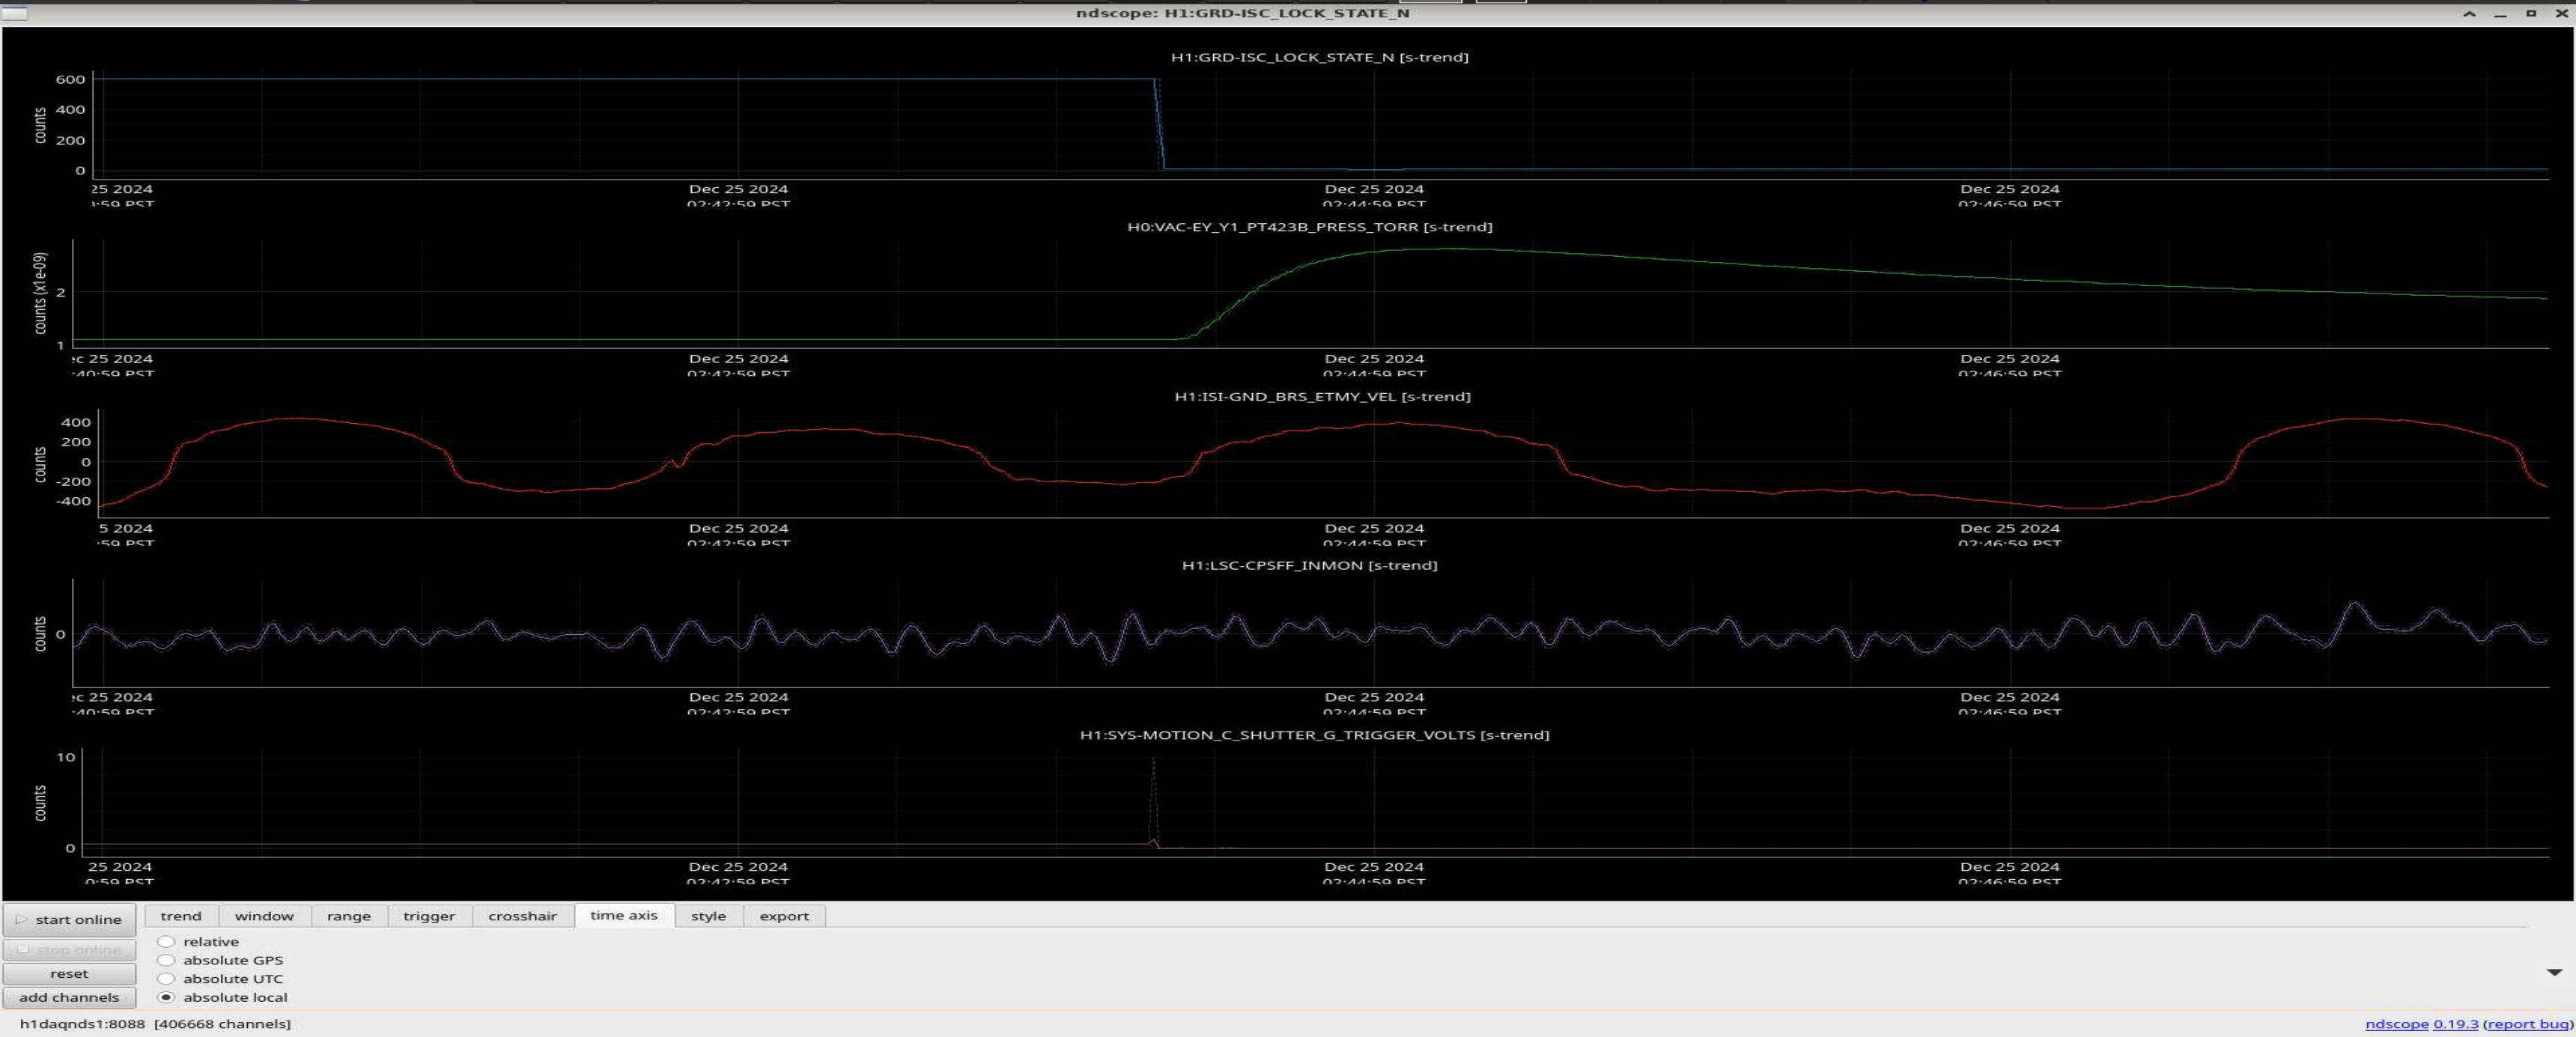Select the range tab
2576x1037 pixels.
tap(349, 916)
